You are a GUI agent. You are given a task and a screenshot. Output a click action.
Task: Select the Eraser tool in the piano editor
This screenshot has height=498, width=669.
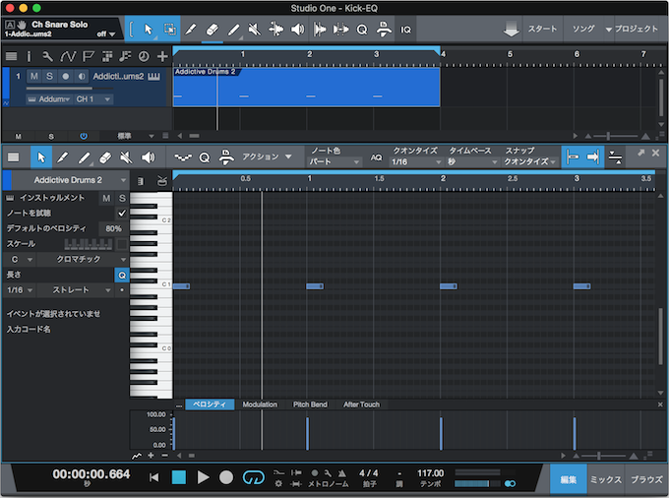105,157
